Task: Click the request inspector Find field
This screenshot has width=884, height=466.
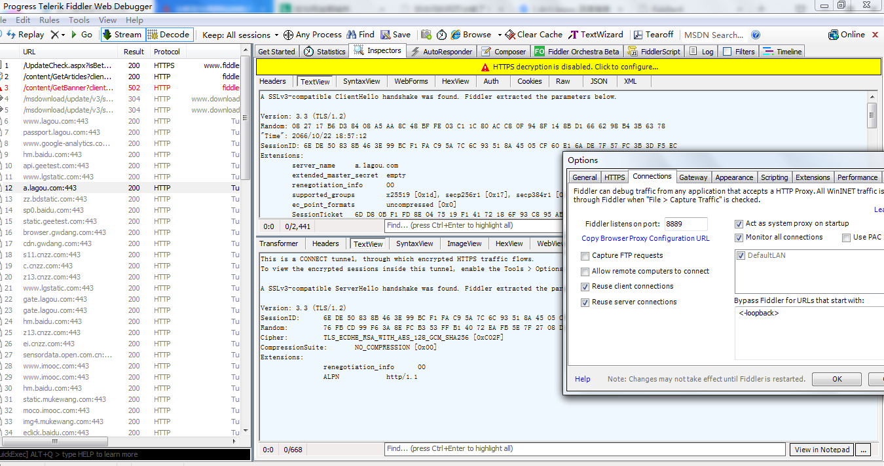Action: (473, 225)
